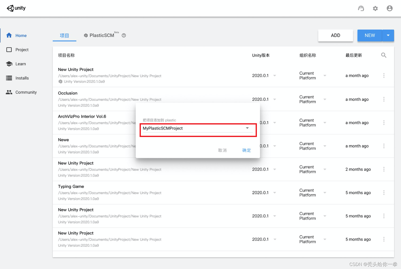Image resolution: width=401 pixels, height=269 pixels.
Task: Open more options for Newe project
Action: [384, 146]
